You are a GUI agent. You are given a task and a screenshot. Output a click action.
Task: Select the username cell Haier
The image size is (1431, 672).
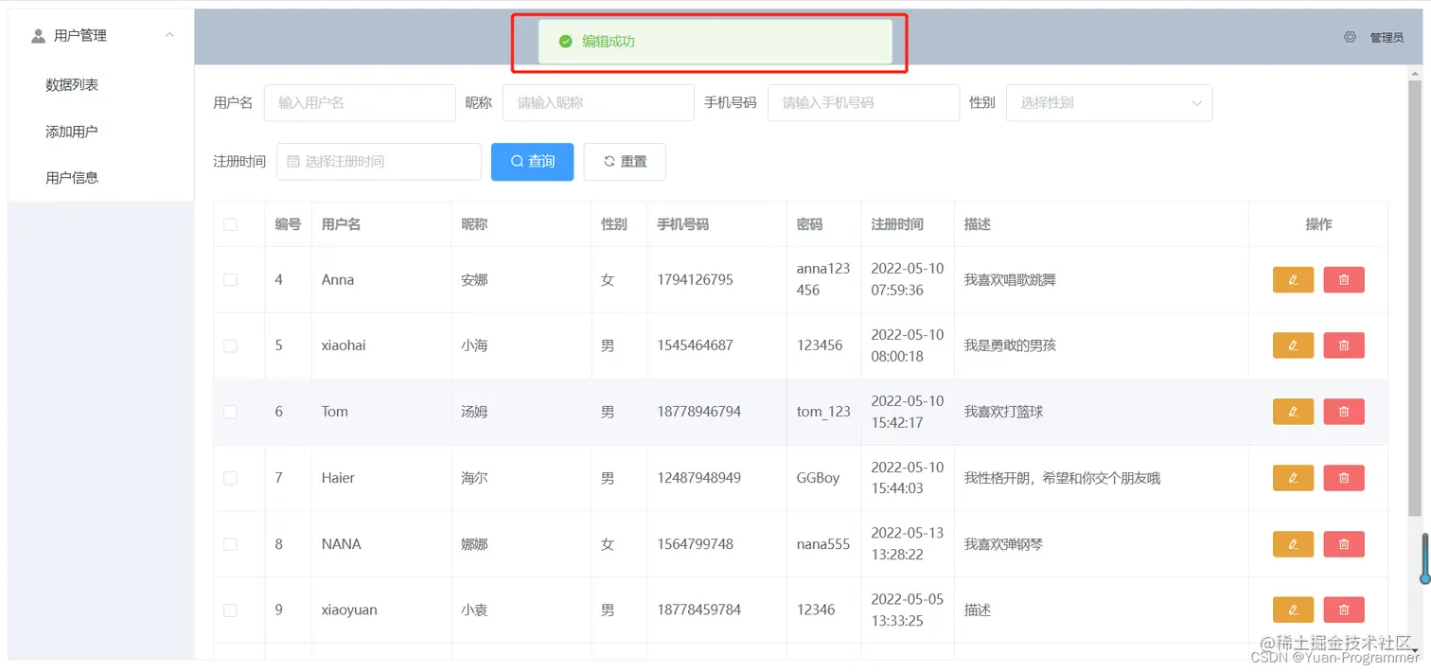tap(338, 478)
